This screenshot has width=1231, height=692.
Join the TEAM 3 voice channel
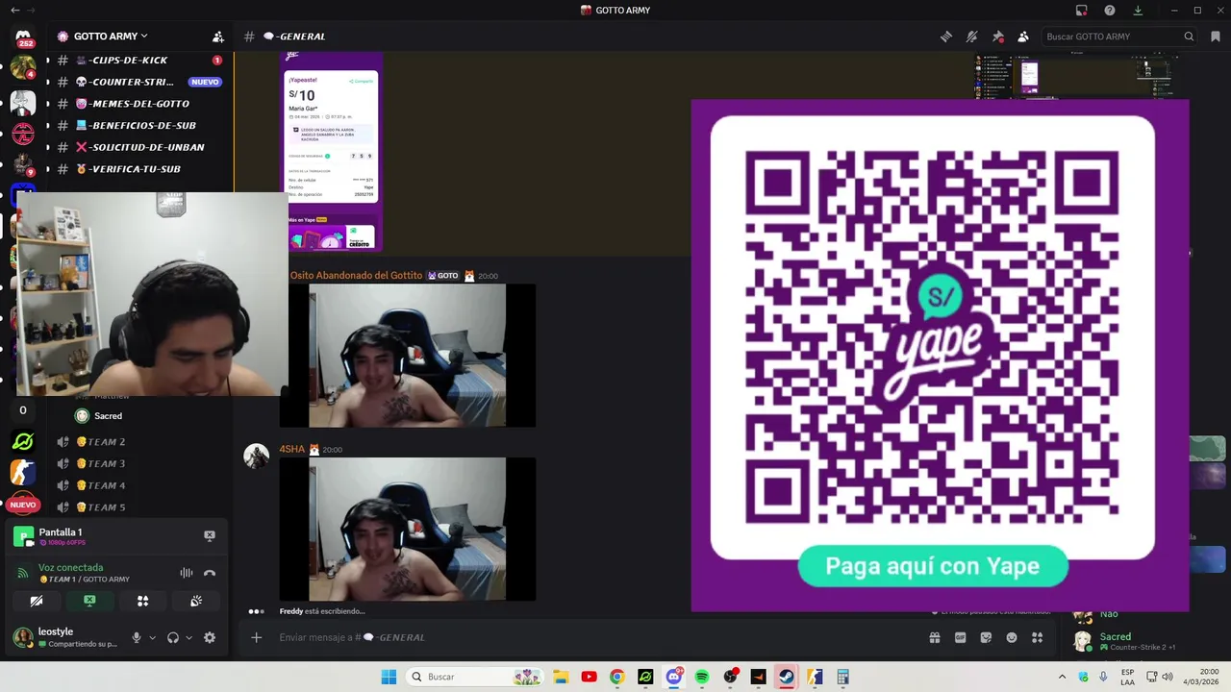[139, 463]
